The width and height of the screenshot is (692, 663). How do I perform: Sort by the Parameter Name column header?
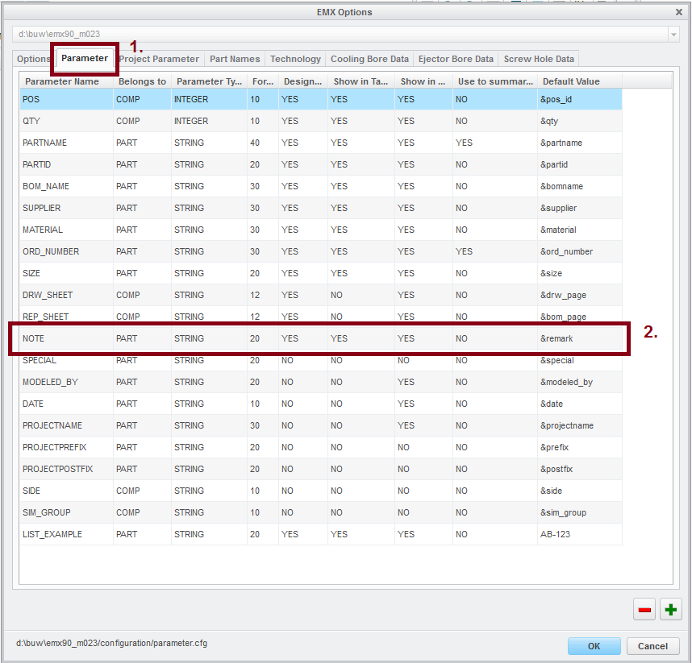(x=66, y=81)
